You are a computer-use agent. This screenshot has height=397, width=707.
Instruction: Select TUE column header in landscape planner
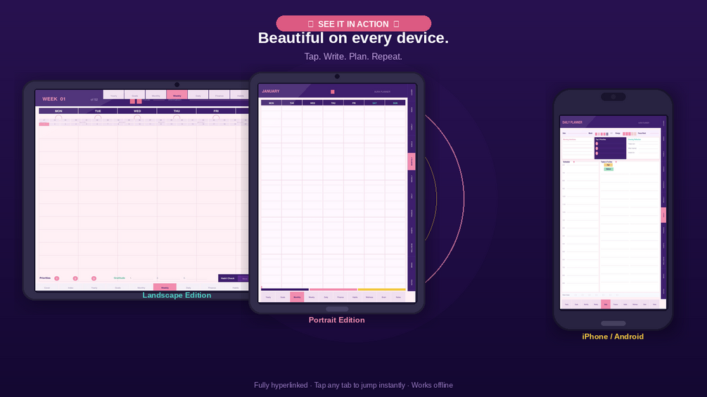click(x=98, y=111)
